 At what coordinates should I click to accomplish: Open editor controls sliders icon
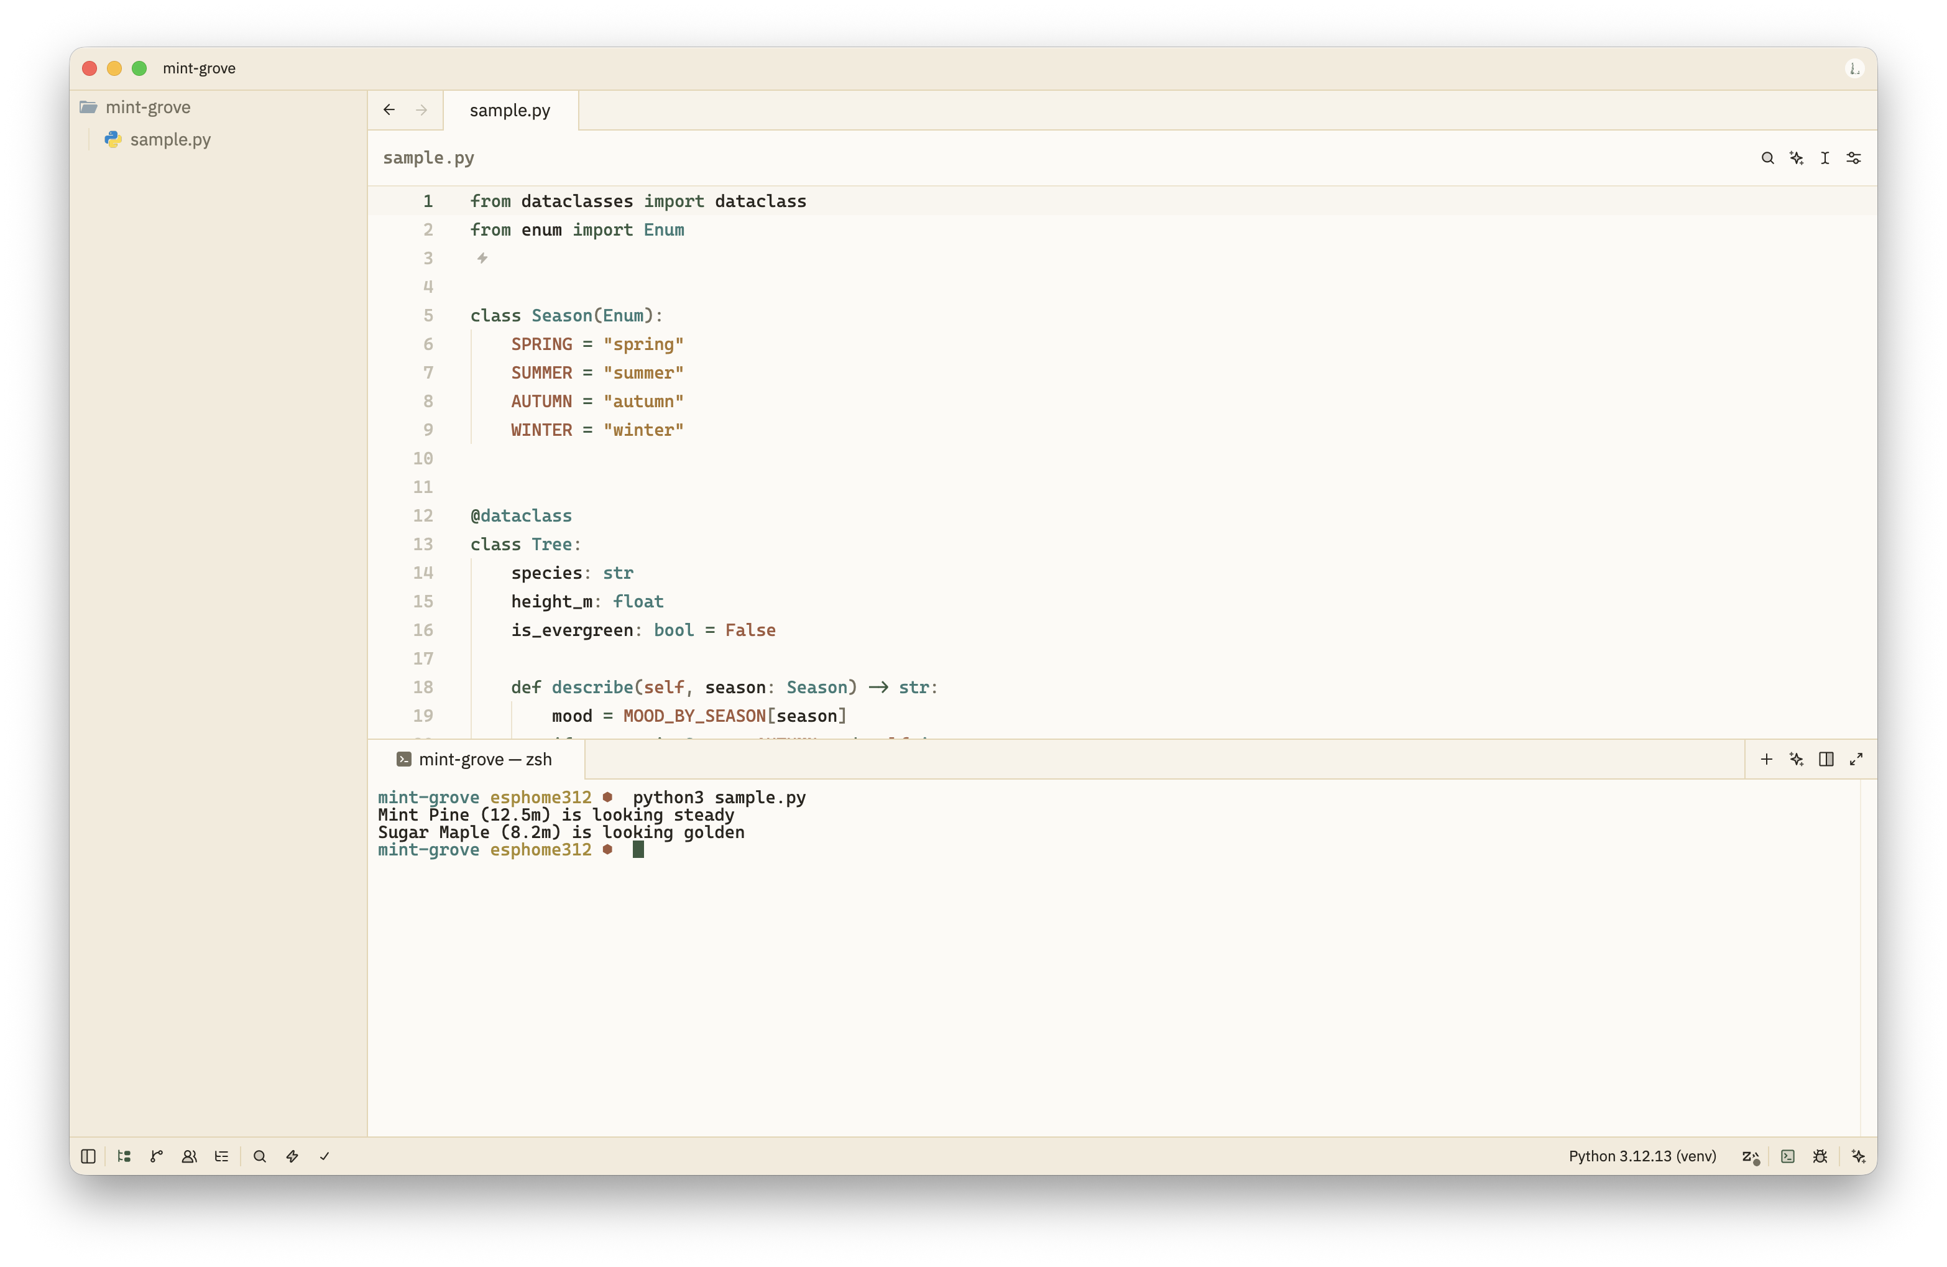(1854, 158)
